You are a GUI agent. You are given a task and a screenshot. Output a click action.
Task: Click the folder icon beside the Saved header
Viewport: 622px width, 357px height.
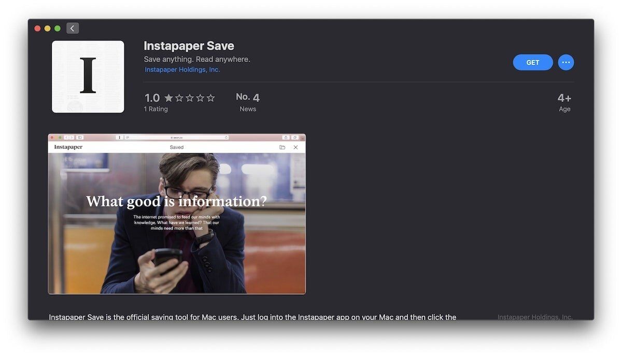tap(282, 147)
